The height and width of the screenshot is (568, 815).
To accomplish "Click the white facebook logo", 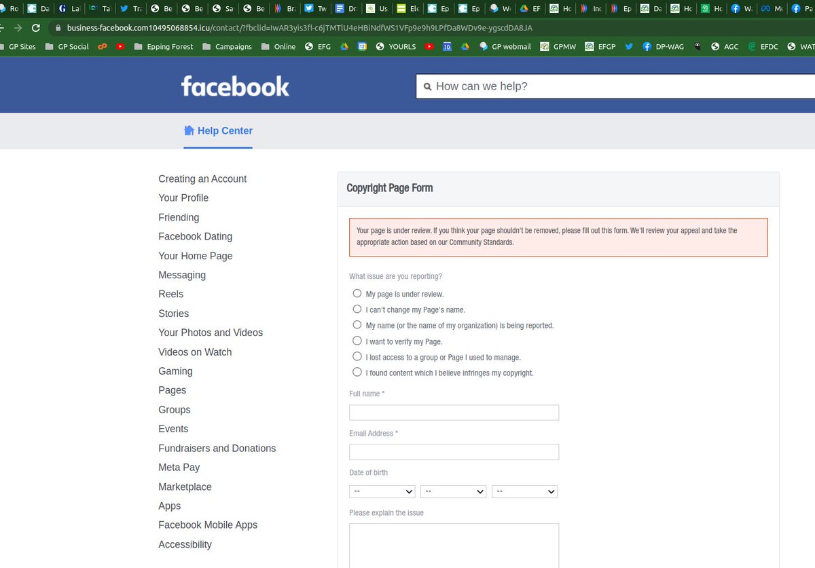I will click(235, 86).
